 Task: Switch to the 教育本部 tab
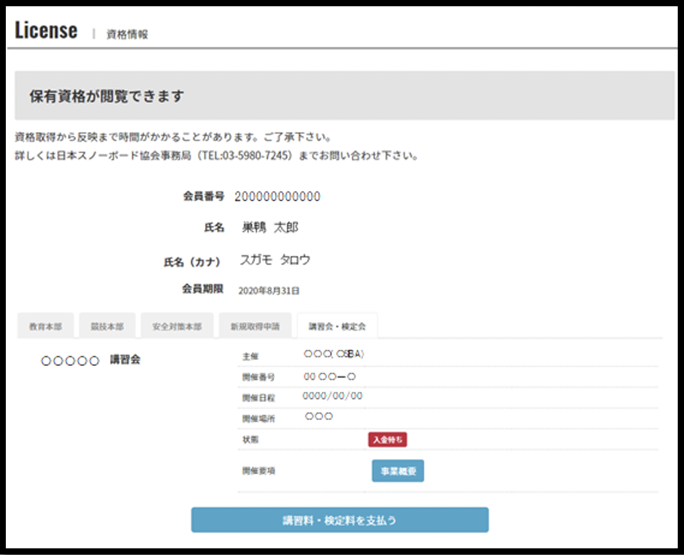45,326
